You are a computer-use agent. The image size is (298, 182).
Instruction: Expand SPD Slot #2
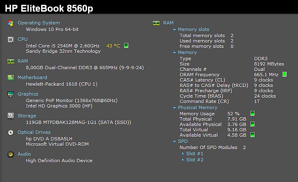click(x=183, y=160)
